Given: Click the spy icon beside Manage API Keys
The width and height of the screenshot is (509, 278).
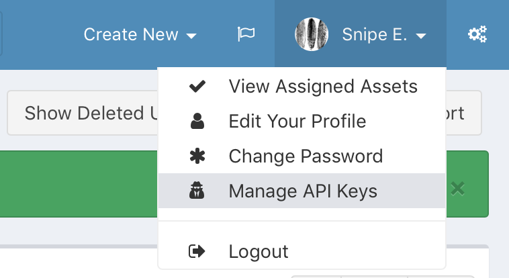Looking at the screenshot, I should pyautogui.click(x=197, y=190).
